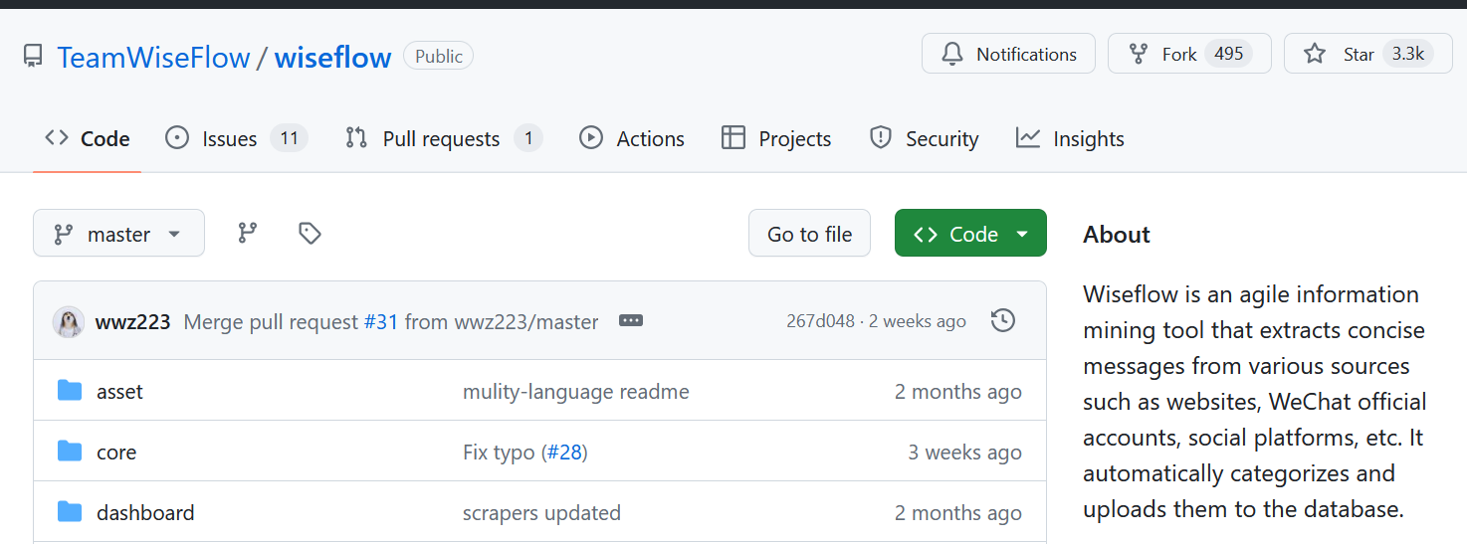Click the dashboard row "2 months ago" timestamp
Image resolution: width=1467 pixels, height=544 pixels.
coord(958,512)
